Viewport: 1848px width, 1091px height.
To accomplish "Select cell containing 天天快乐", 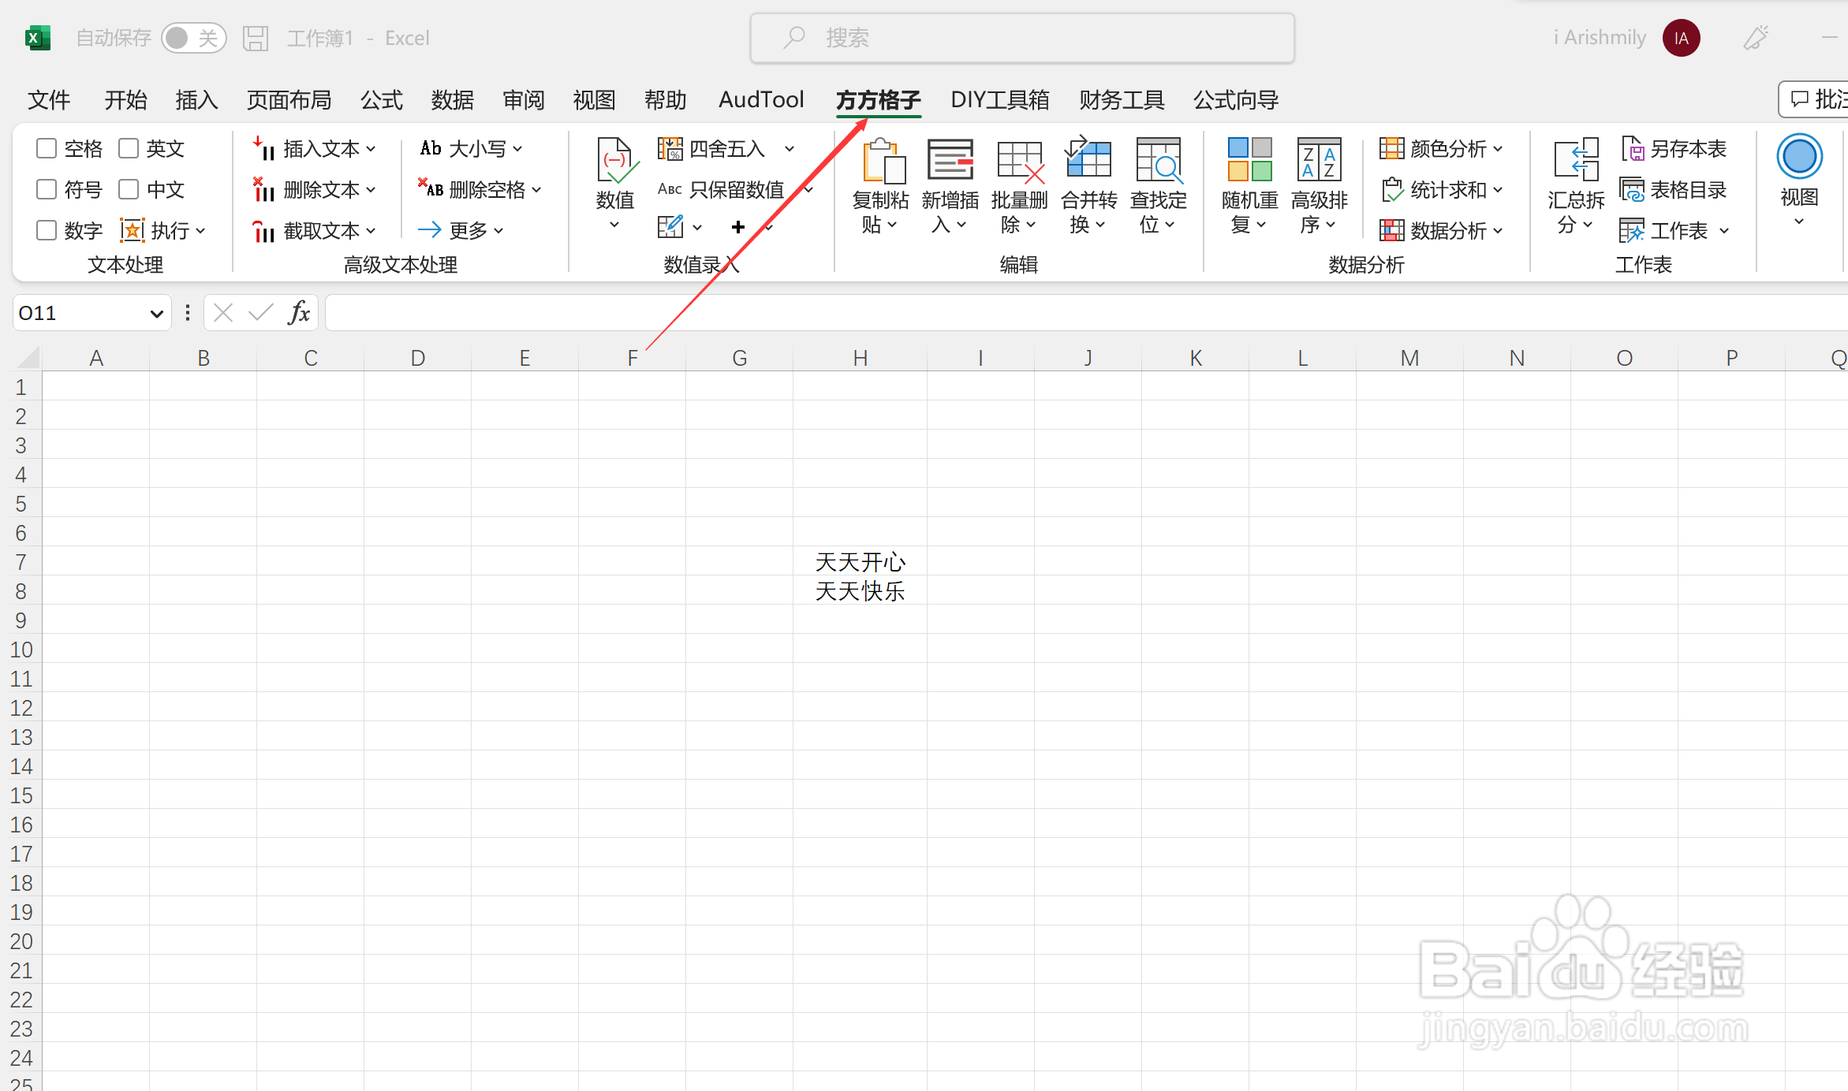I will (860, 590).
